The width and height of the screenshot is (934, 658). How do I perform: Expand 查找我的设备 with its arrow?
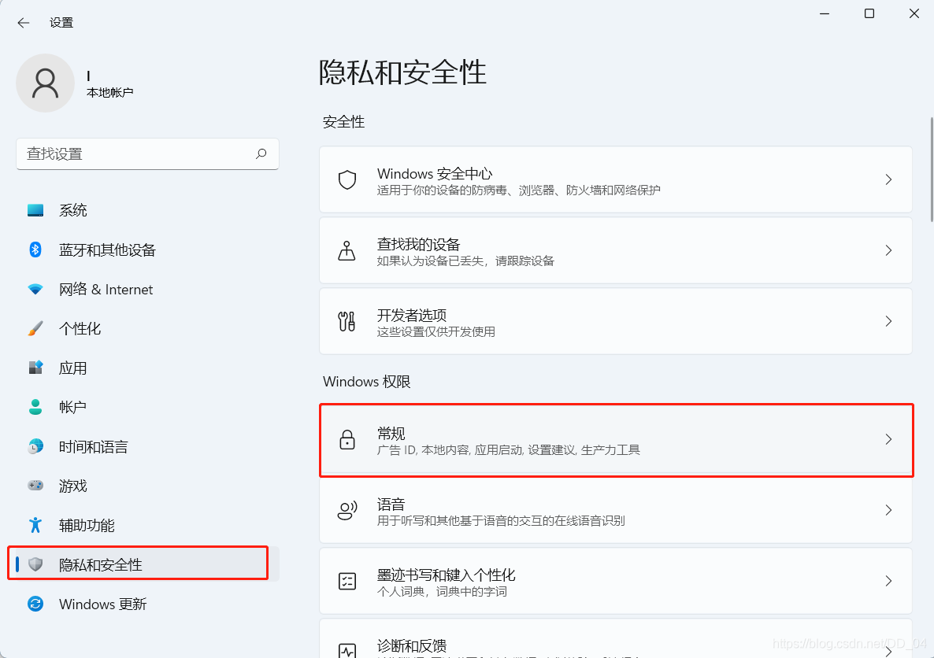[x=888, y=250]
